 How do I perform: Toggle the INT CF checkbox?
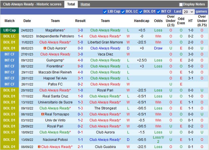tap(158, 12)
